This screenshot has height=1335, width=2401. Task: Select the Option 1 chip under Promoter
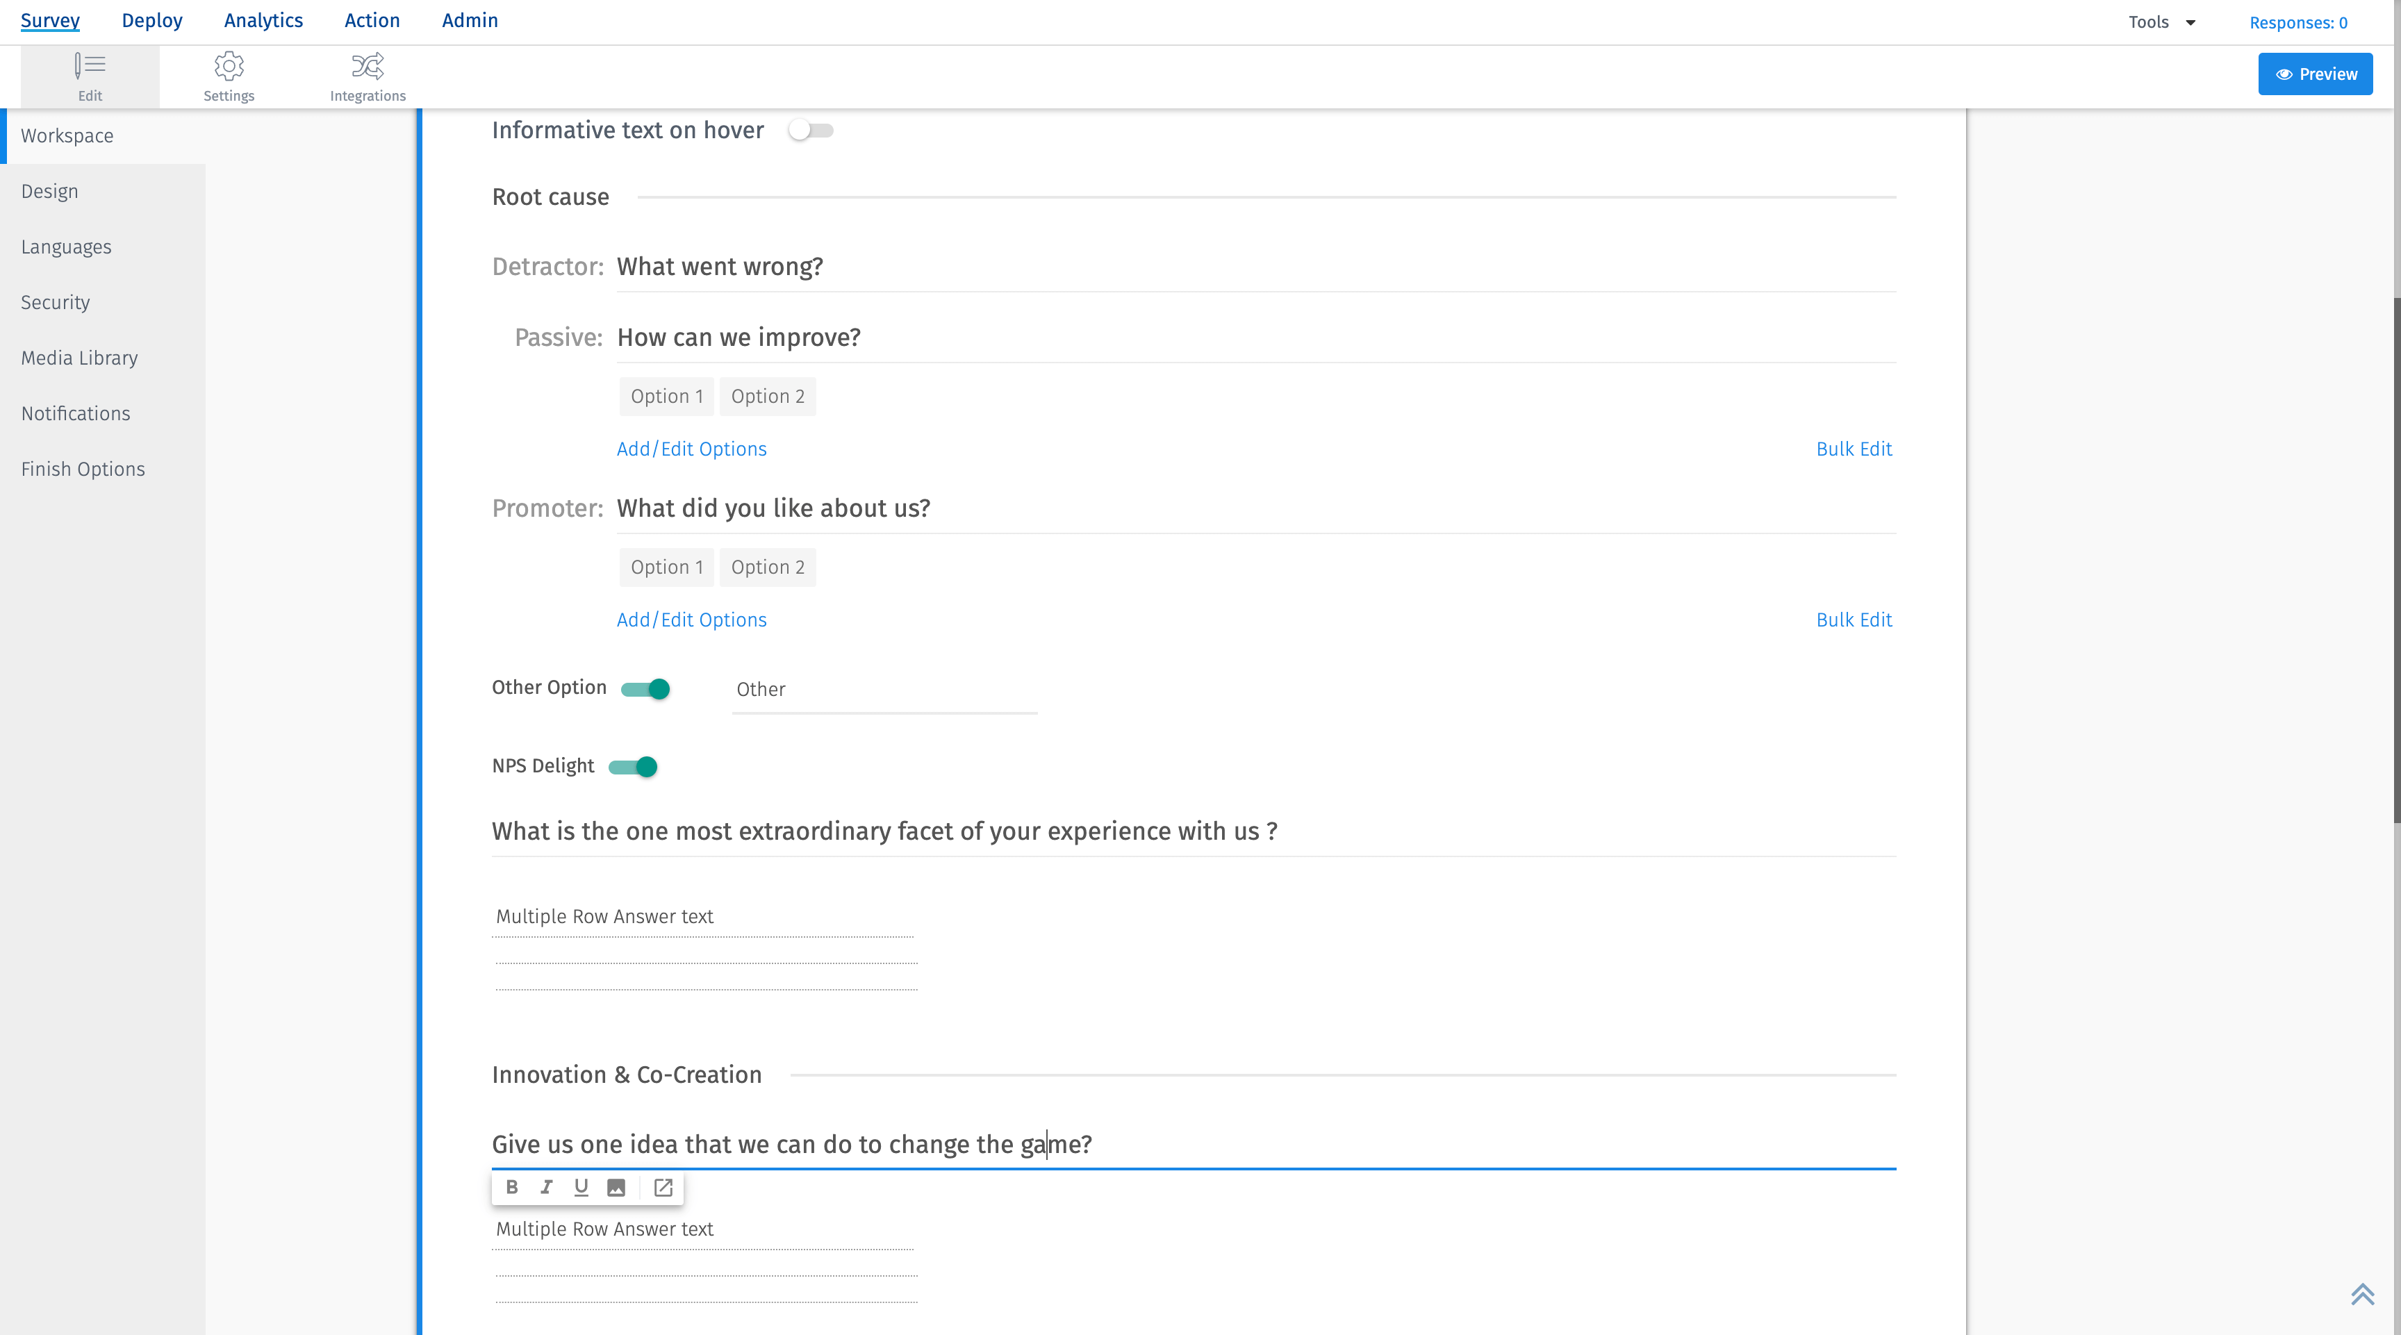[666, 566]
